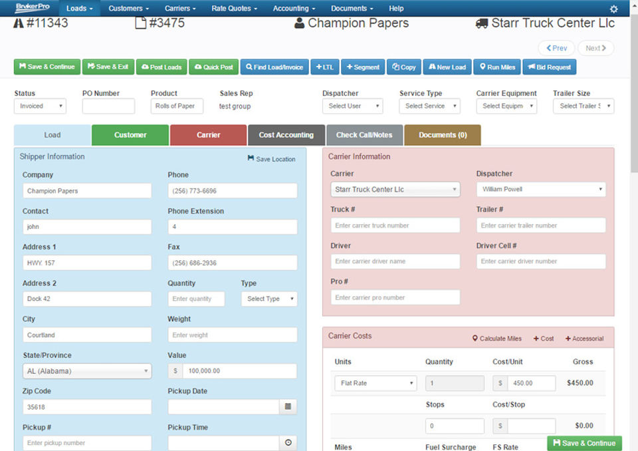Click Find Load/Invoice button
This screenshot has height=451, width=638.
(274, 67)
